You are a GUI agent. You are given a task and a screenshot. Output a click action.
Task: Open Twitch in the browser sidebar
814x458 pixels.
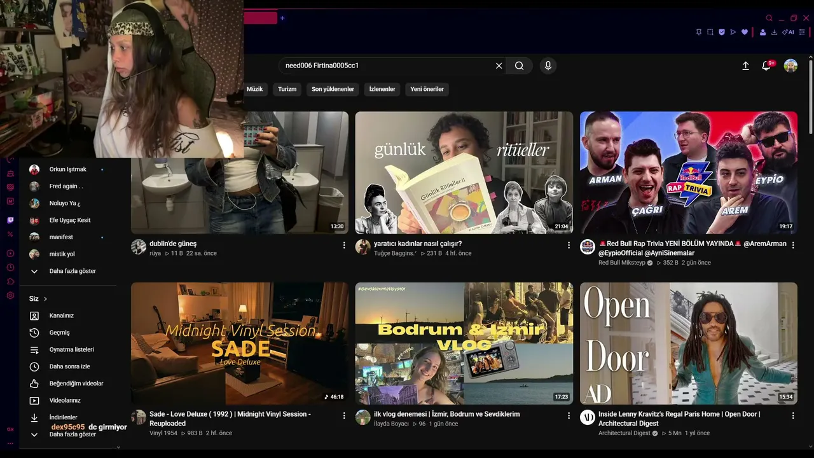point(10,220)
